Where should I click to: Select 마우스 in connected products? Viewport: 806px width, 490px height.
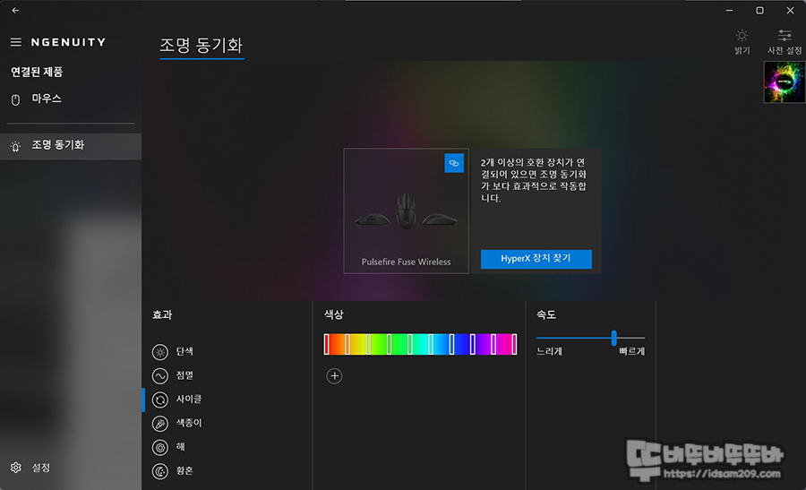coord(71,99)
